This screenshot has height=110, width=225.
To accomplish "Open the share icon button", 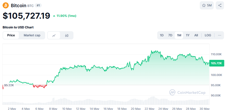I will tap(220, 5).
